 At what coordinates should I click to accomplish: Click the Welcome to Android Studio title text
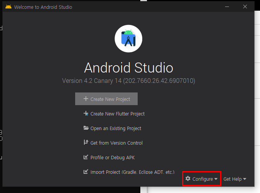[x=43, y=7]
